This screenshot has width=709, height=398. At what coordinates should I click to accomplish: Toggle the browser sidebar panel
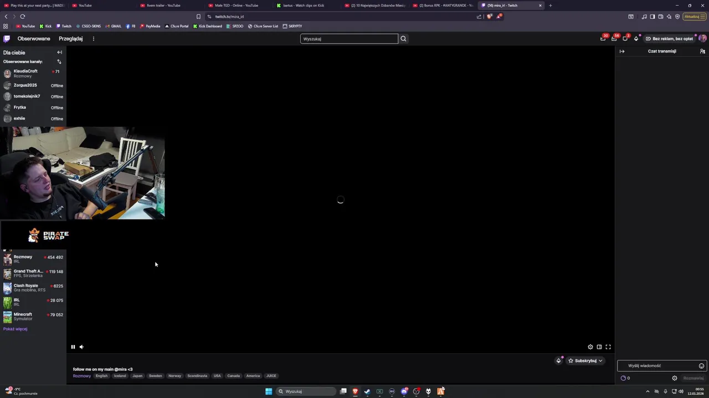pos(653,17)
